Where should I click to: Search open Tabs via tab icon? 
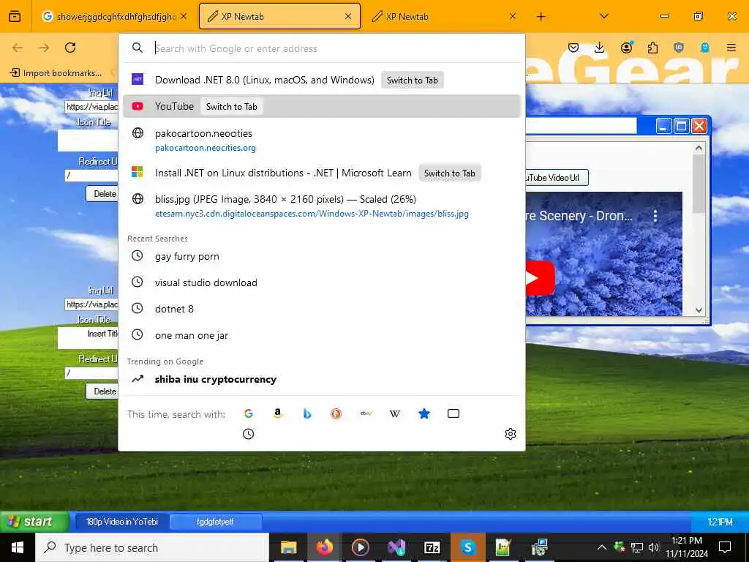453,413
